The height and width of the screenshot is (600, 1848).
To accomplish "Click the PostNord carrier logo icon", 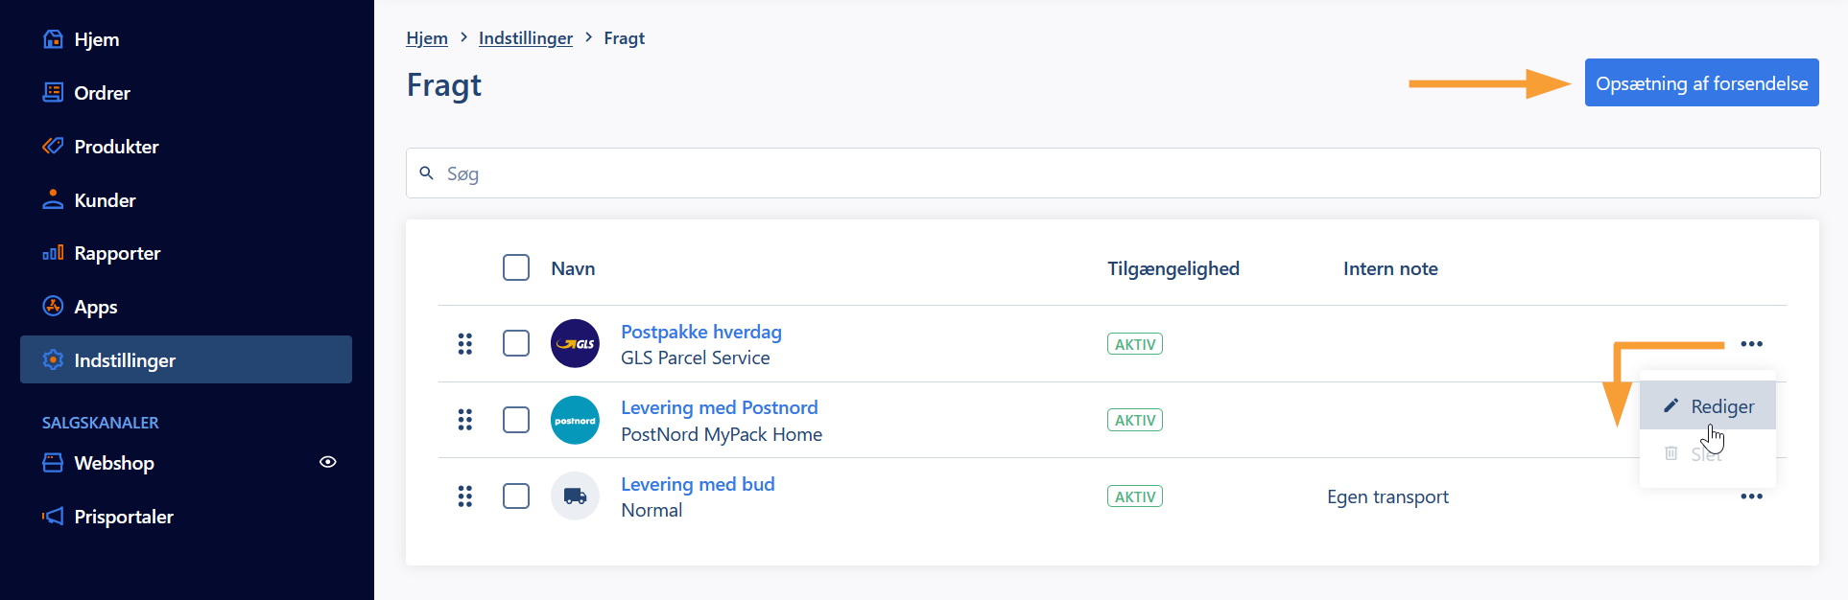I will (x=575, y=420).
